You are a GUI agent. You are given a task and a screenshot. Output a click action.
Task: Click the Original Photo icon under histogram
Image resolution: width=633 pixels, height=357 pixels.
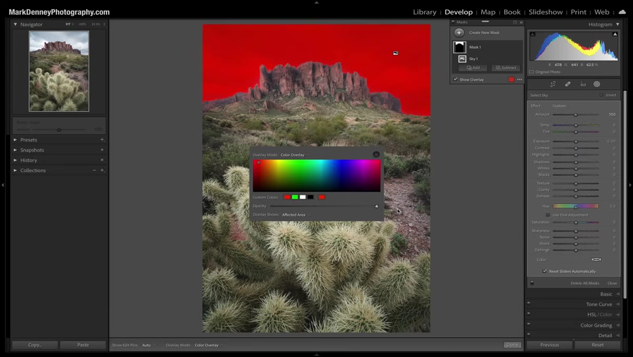tap(532, 72)
